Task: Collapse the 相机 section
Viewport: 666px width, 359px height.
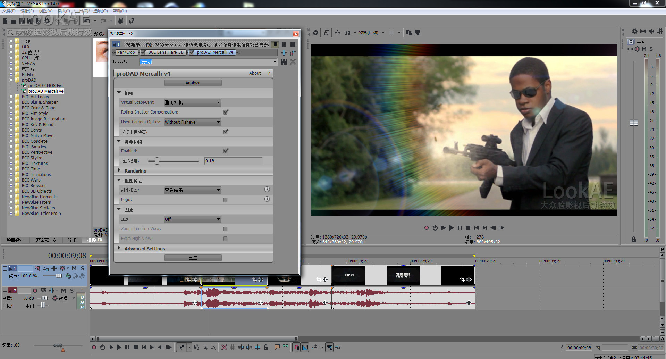Action: click(x=119, y=93)
